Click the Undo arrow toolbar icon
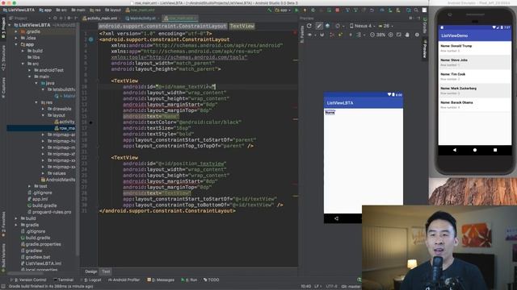Screen dimensions: 517x290 (372, 10)
